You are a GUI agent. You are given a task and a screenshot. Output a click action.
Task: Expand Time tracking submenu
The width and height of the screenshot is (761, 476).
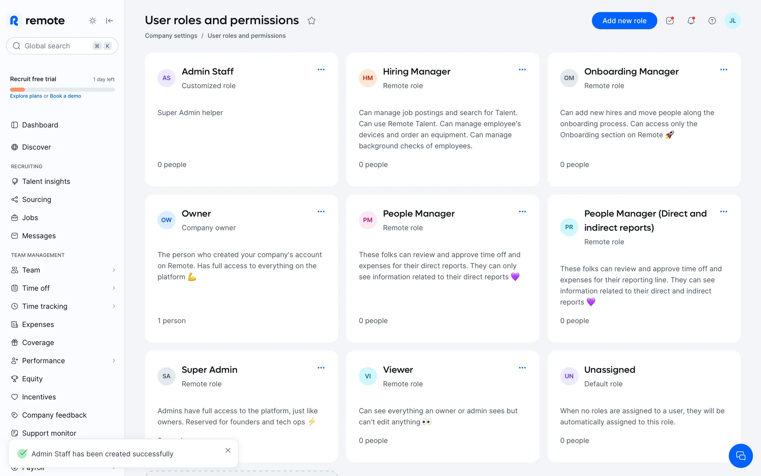point(114,306)
